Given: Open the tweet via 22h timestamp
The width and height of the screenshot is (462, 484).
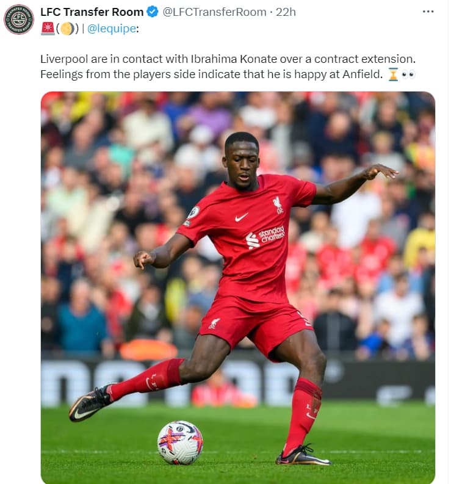Looking at the screenshot, I should 286,12.
